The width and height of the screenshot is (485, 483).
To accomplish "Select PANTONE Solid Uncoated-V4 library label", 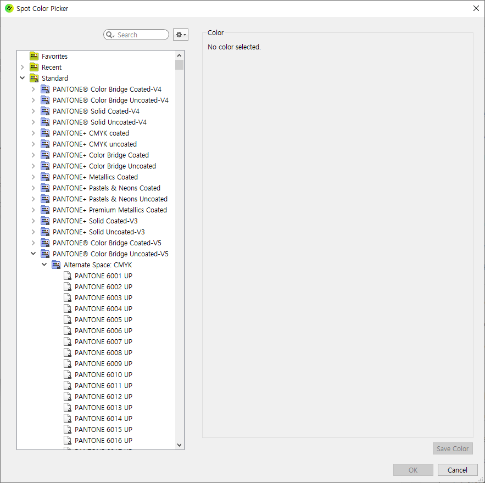I will pyautogui.click(x=99, y=122).
